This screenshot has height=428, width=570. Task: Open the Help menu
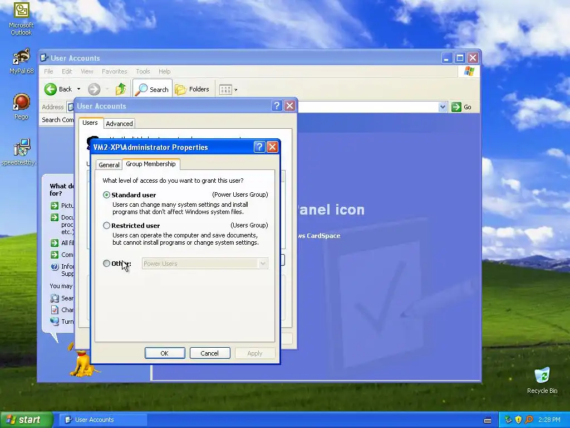click(164, 71)
